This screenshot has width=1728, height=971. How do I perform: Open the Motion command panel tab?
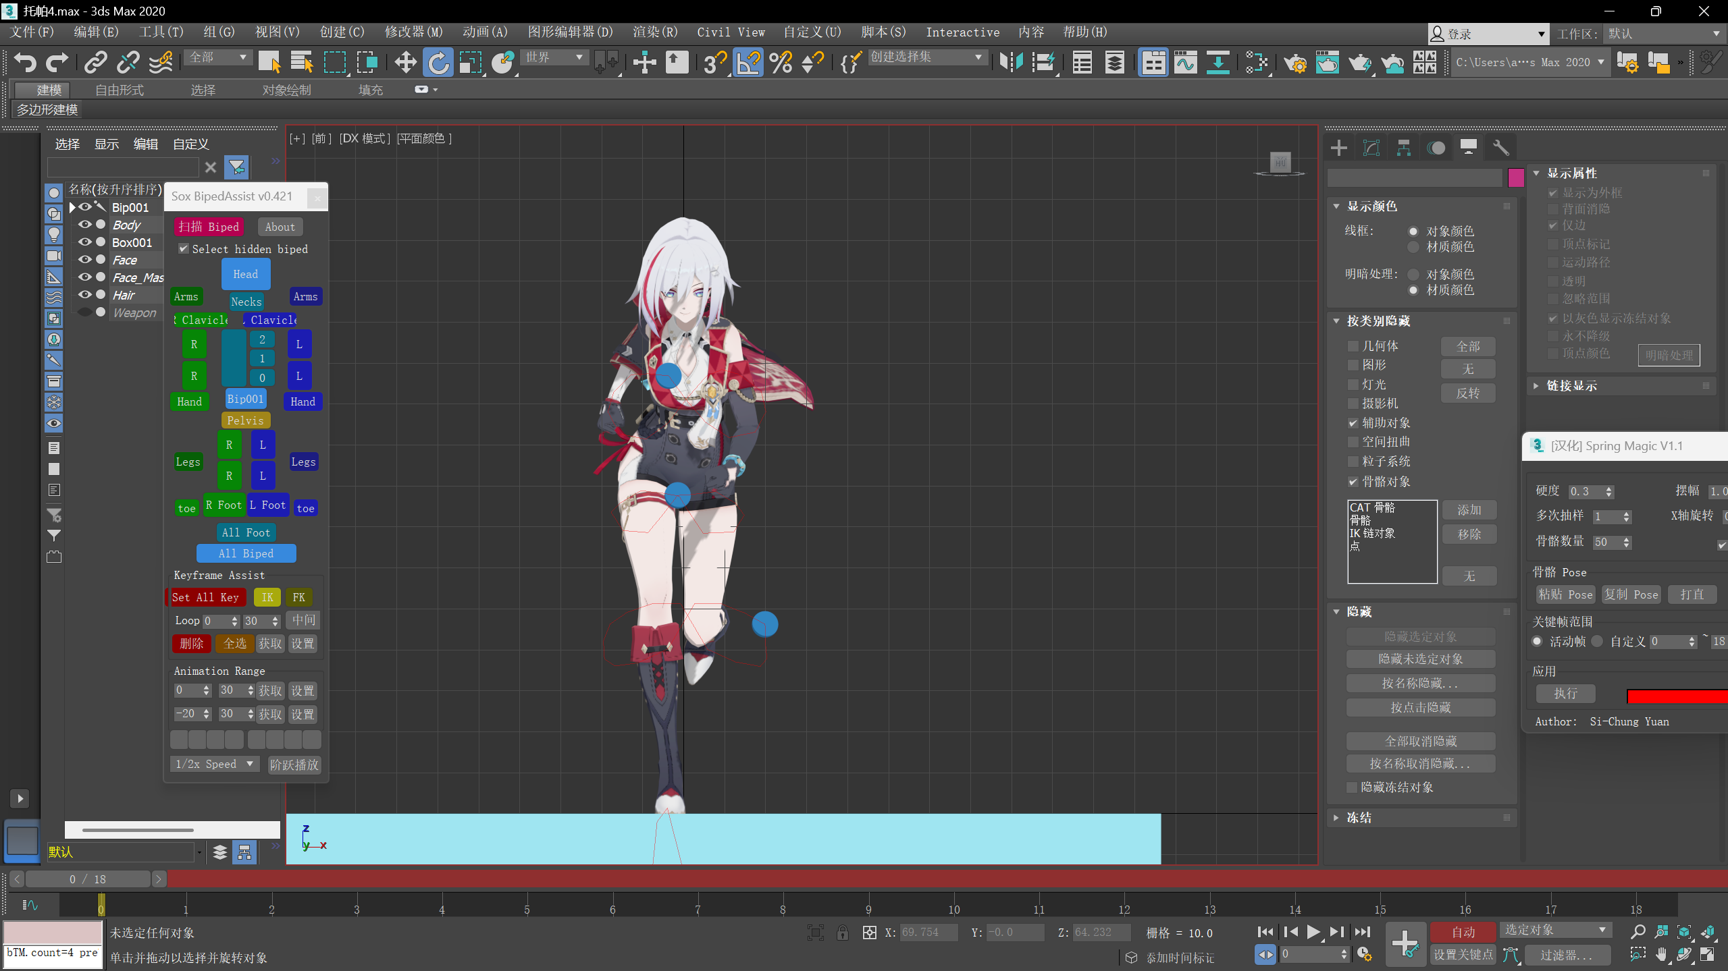[1436, 147]
